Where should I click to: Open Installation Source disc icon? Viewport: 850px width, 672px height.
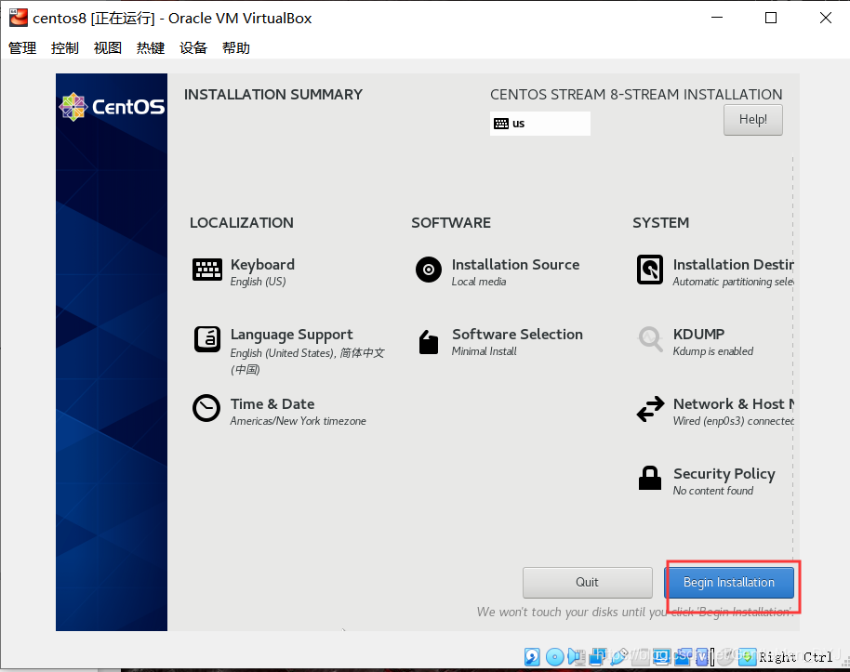(x=428, y=270)
